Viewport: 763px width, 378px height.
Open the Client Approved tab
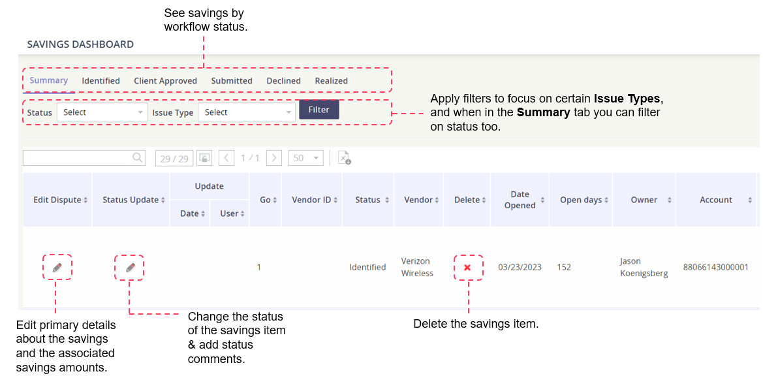click(165, 81)
